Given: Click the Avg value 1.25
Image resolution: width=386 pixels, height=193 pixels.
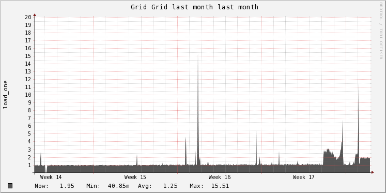Looking at the screenshot, I should (x=170, y=186).
